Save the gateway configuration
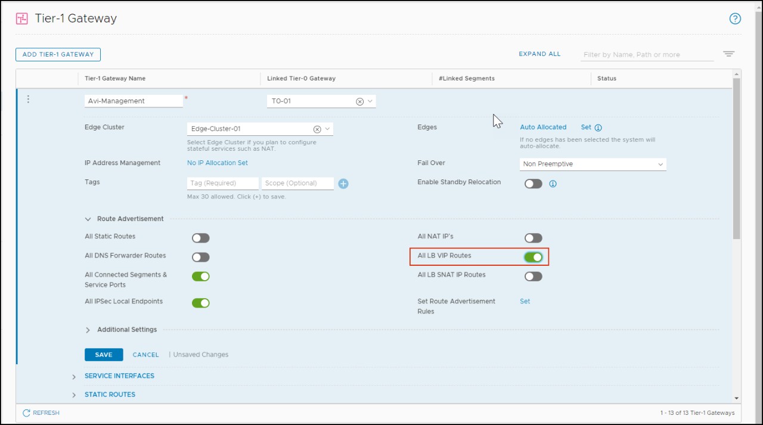Viewport: 763px width, 425px height. [x=104, y=355]
